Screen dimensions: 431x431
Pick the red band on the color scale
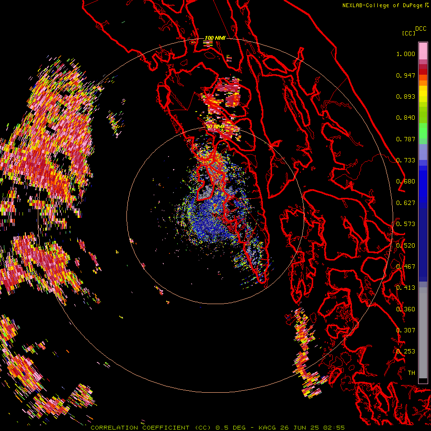(x=423, y=71)
